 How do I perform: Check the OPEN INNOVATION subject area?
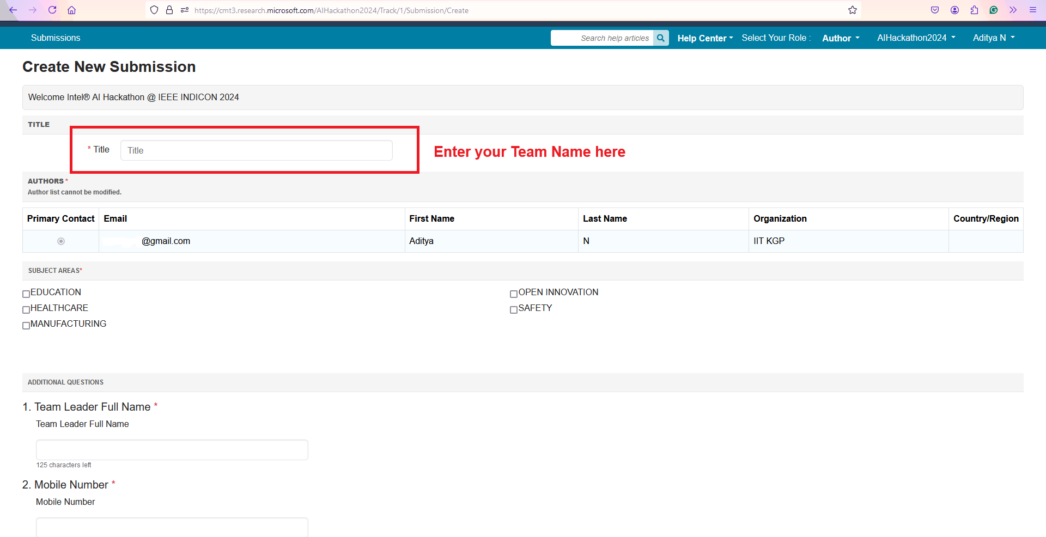[x=514, y=294]
